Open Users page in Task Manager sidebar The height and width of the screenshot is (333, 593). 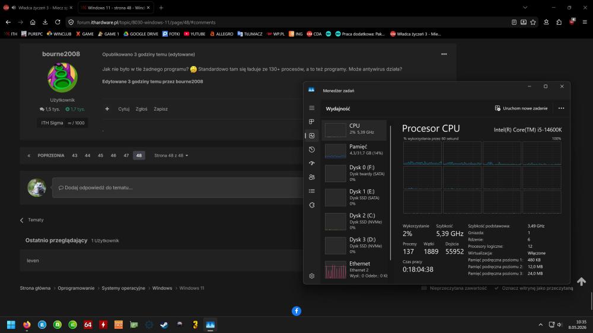[312, 177]
